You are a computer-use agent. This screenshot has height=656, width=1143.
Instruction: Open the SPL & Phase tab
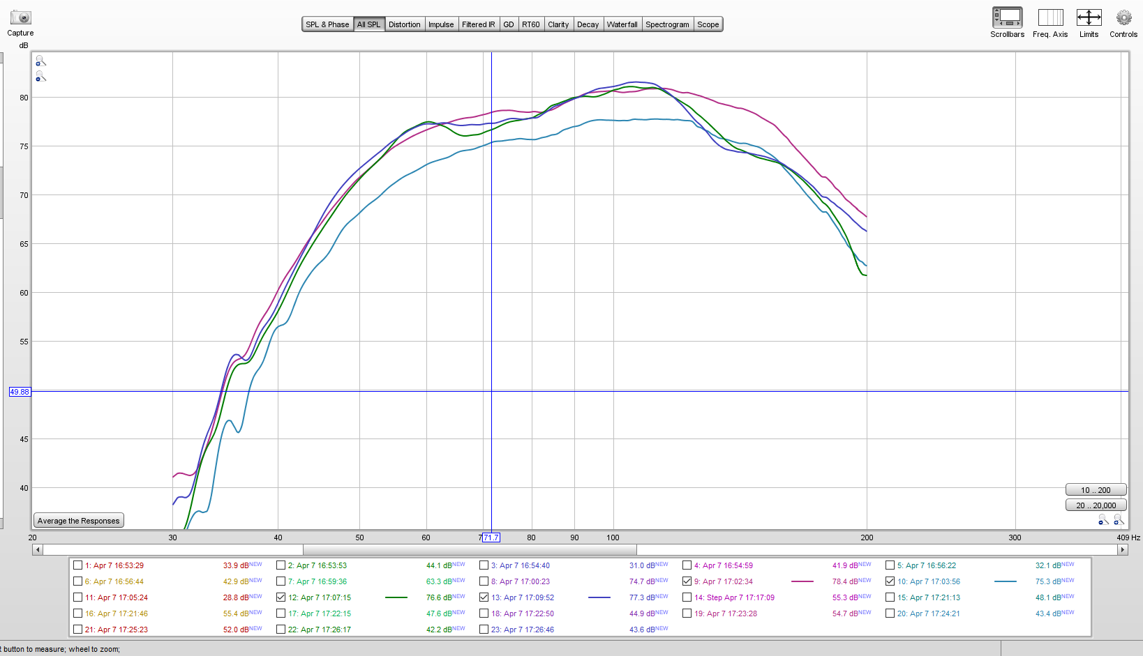(327, 24)
